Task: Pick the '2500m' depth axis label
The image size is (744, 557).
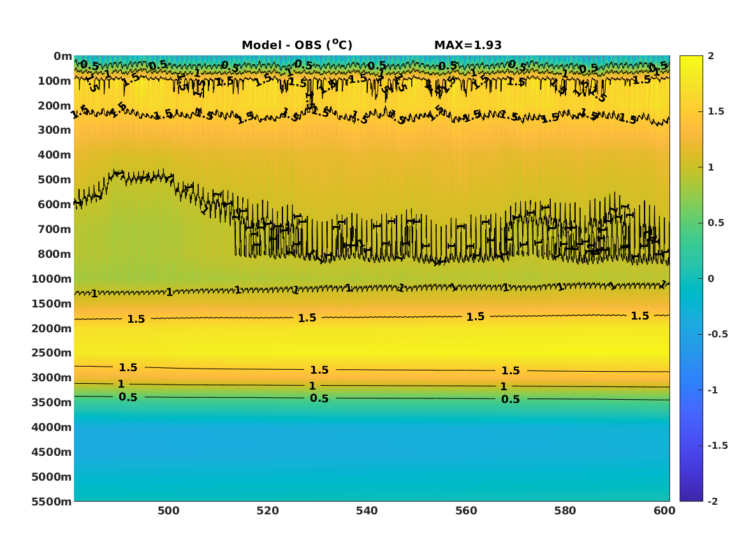Action: click(x=52, y=353)
